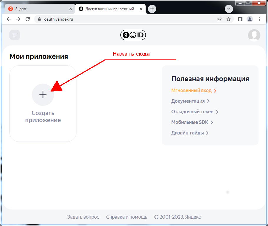This screenshot has width=268, height=226.
Task: Reload the page with the refresh icon
Action: (28, 19)
